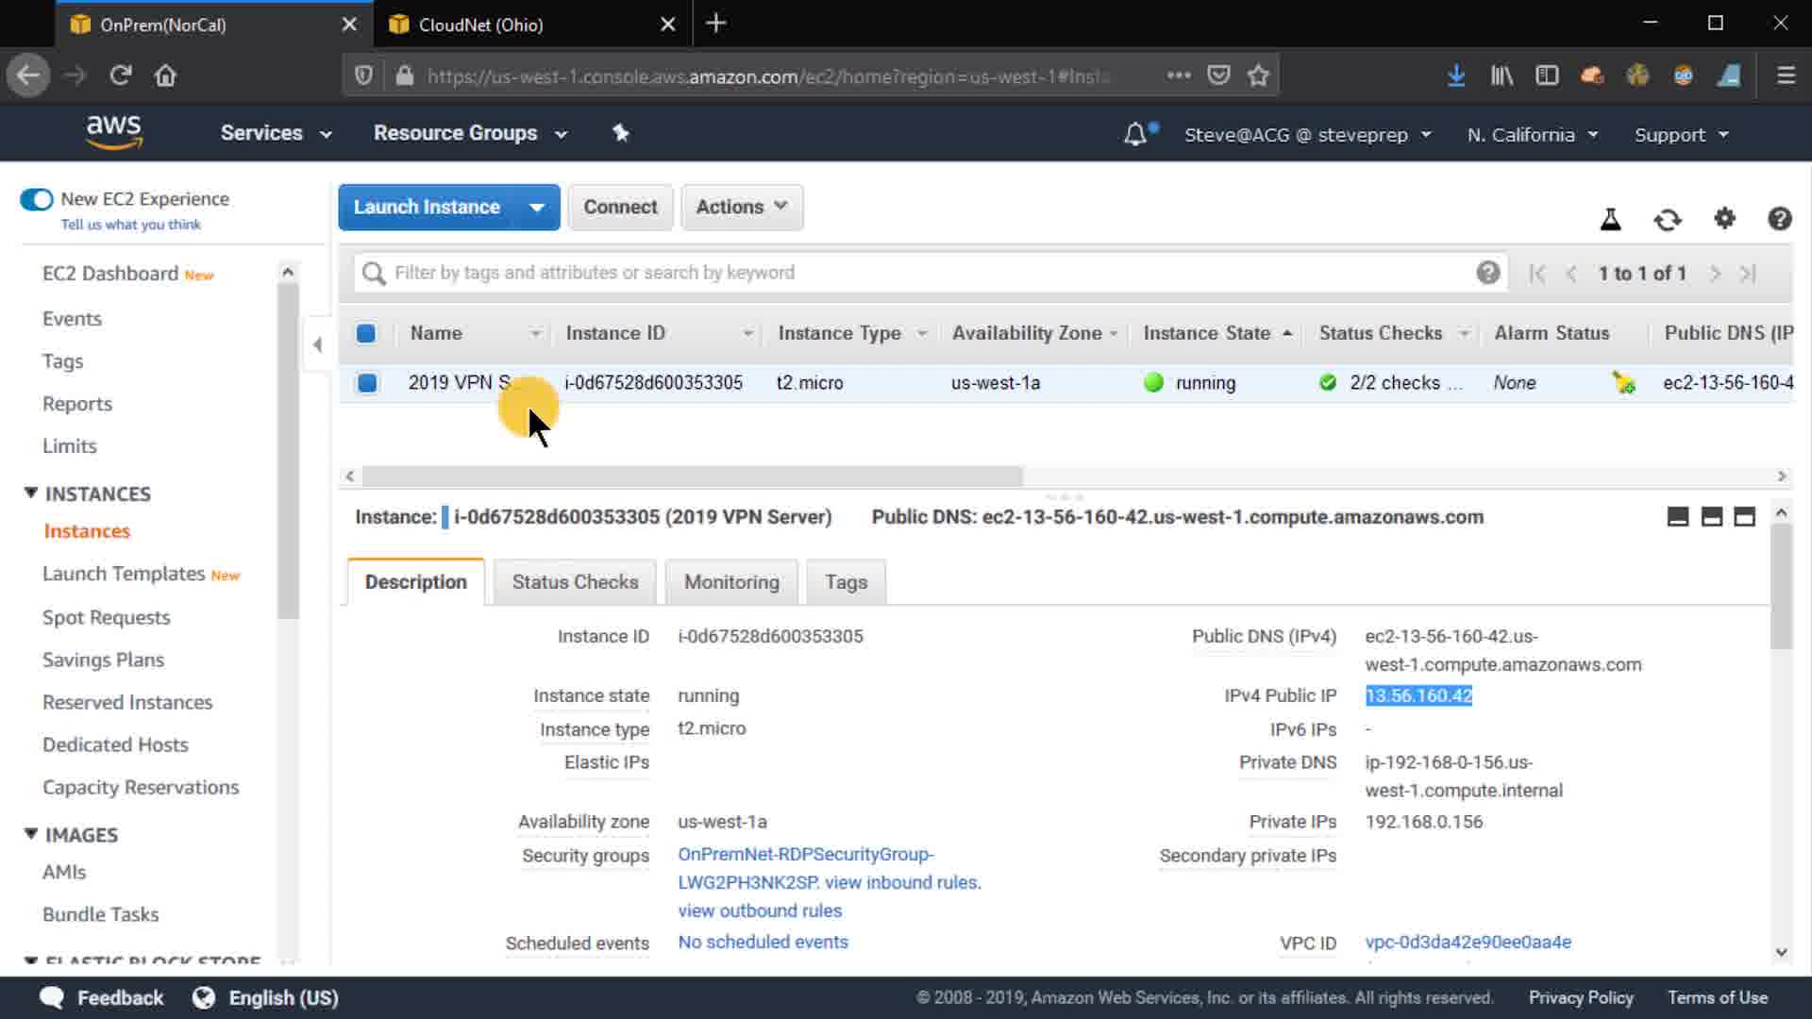This screenshot has width=1812, height=1019.
Task: Maximize the instance details pane
Action: coord(1745,517)
